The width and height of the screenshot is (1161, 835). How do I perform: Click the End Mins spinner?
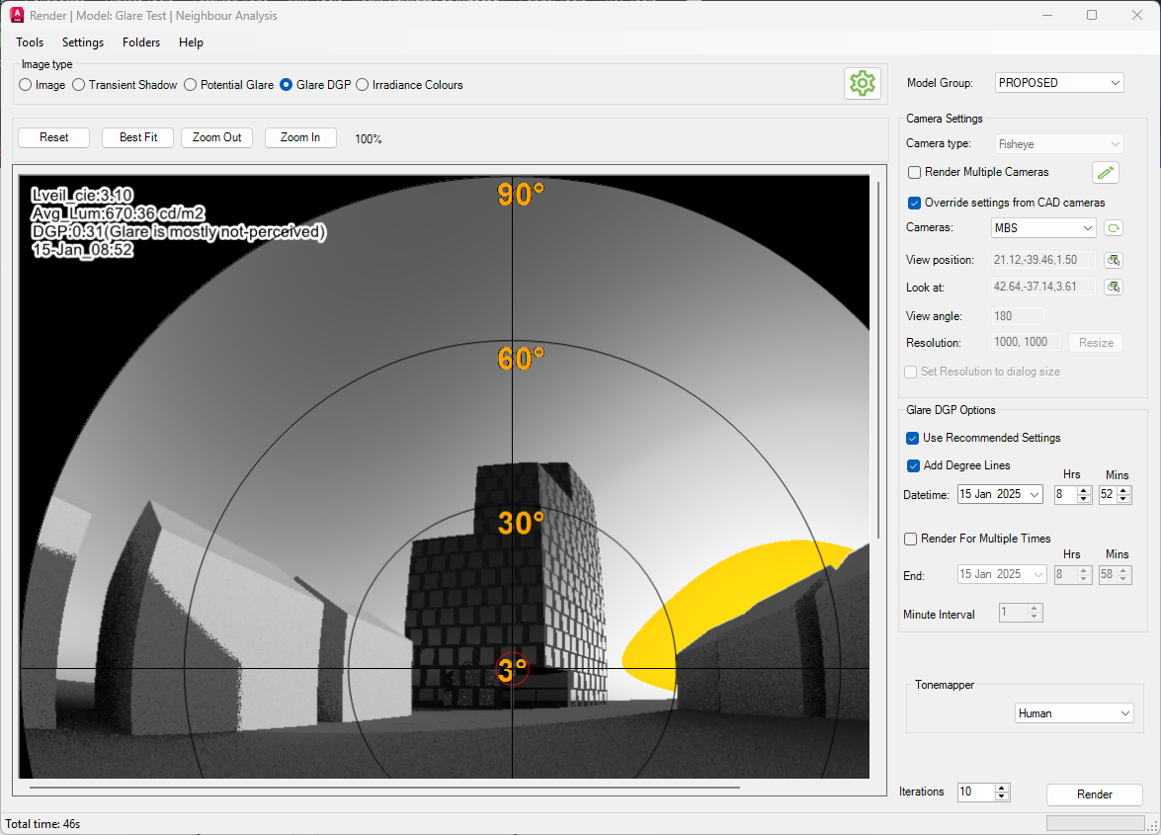point(1116,574)
